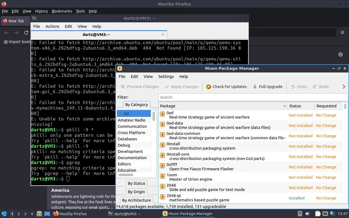Close the dartz@VM3 terminal tab
This screenshot has height=218, width=349.
click(163, 34)
